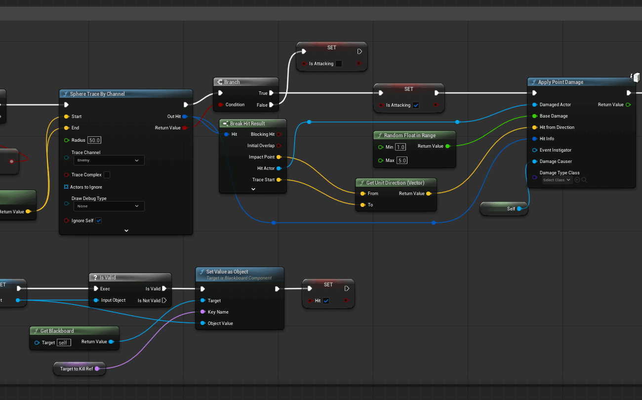Click Hit Actor output pin
Screen dimensions: 642x400
coord(279,168)
